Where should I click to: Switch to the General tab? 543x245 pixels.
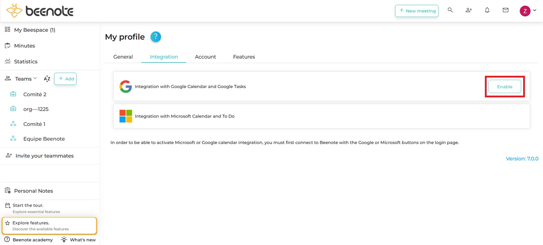click(123, 57)
